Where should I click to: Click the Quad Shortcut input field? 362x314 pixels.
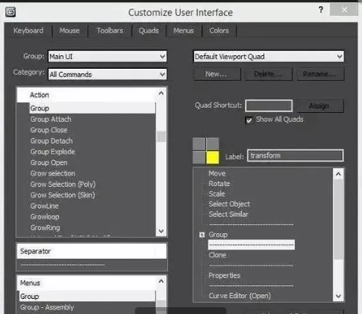pos(269,106)
